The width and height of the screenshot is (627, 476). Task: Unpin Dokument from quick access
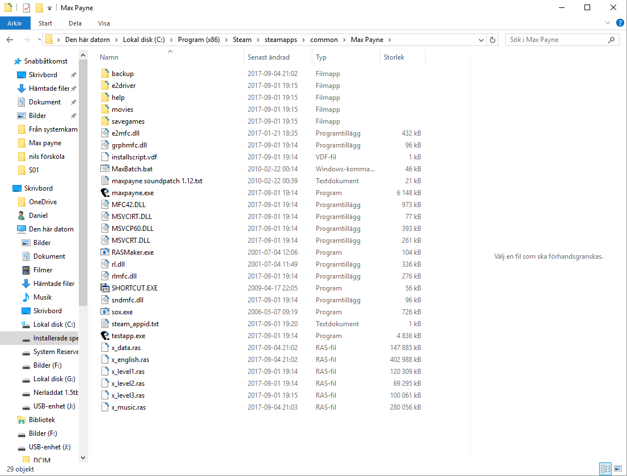74,102
